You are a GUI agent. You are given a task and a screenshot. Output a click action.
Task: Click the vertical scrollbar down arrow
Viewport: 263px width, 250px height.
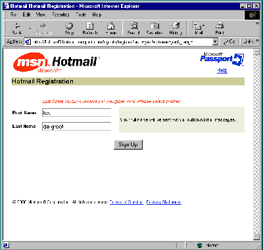pos(256,237)
